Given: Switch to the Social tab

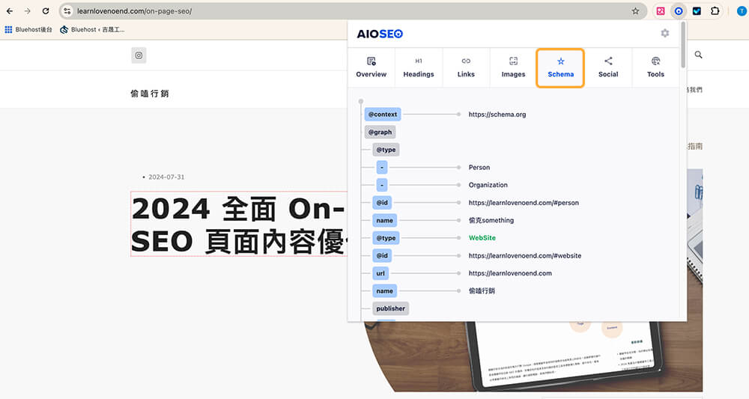Looking at the screenshot, I should 608,68.
